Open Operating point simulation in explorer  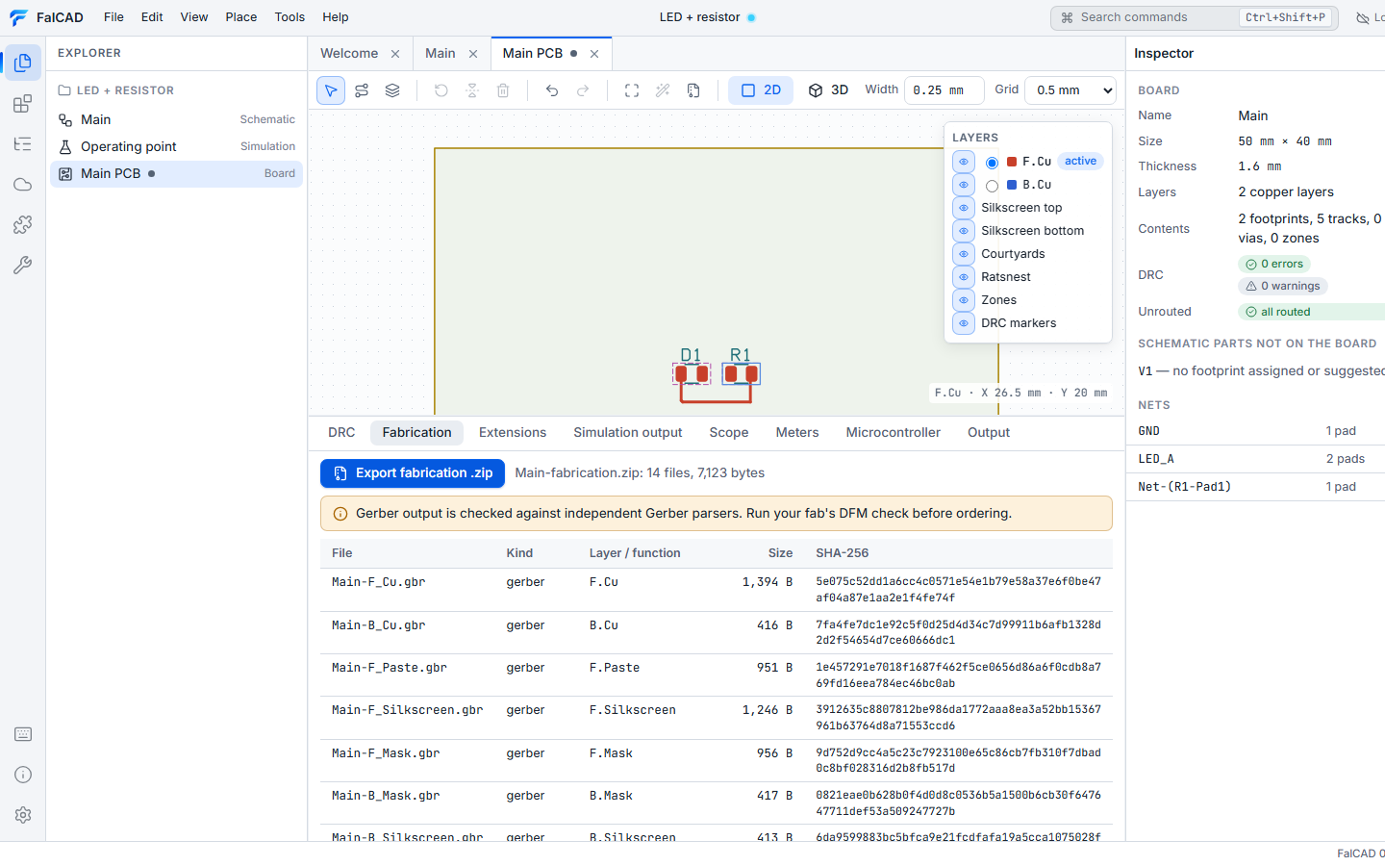[177, 146]
